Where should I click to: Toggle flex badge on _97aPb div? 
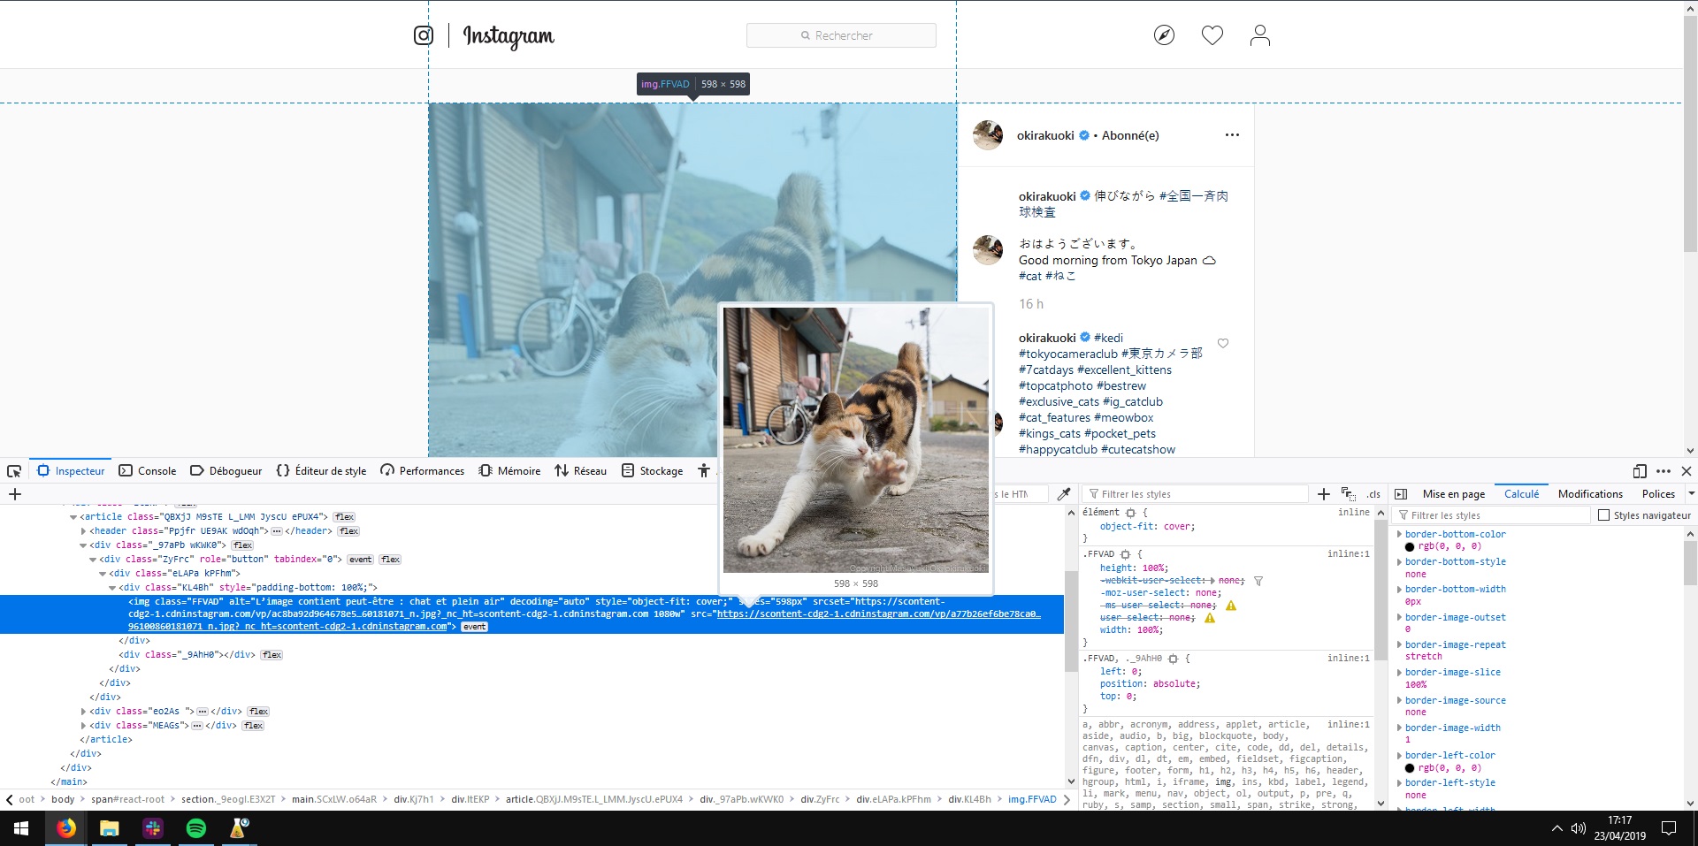pos(242,545)
